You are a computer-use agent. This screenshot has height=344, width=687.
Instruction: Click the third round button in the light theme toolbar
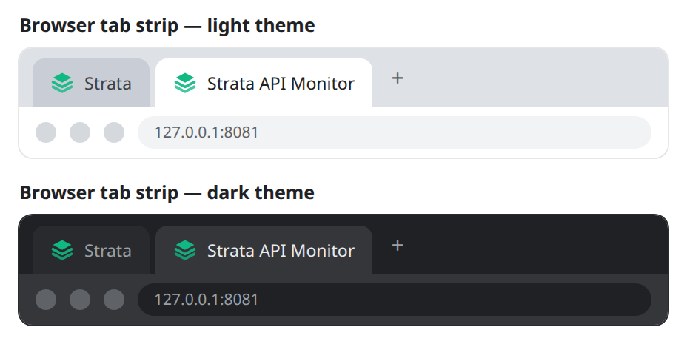[x=114, y=132]
